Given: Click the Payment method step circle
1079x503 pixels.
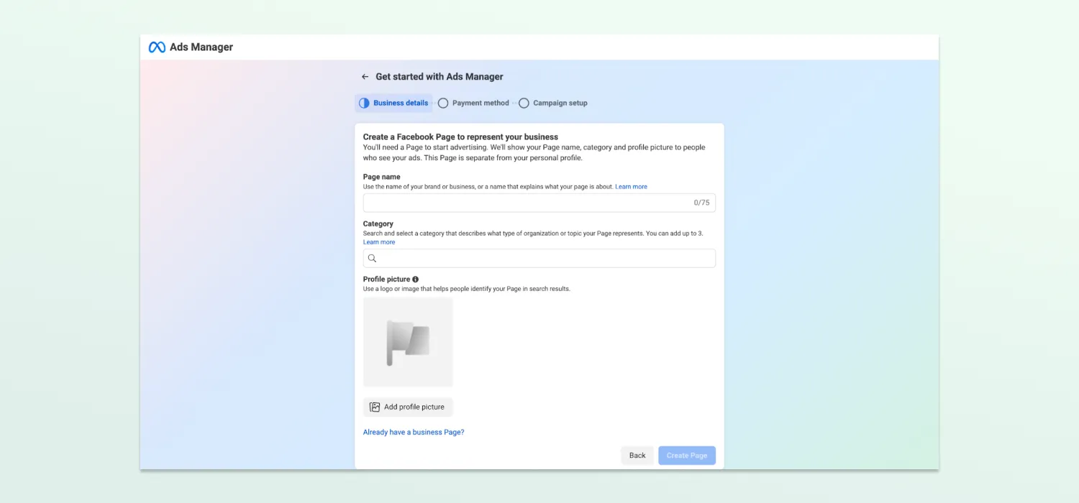Looking at the screenshot, I should (443, 103).
